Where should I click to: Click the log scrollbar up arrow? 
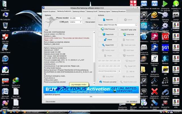94,32
